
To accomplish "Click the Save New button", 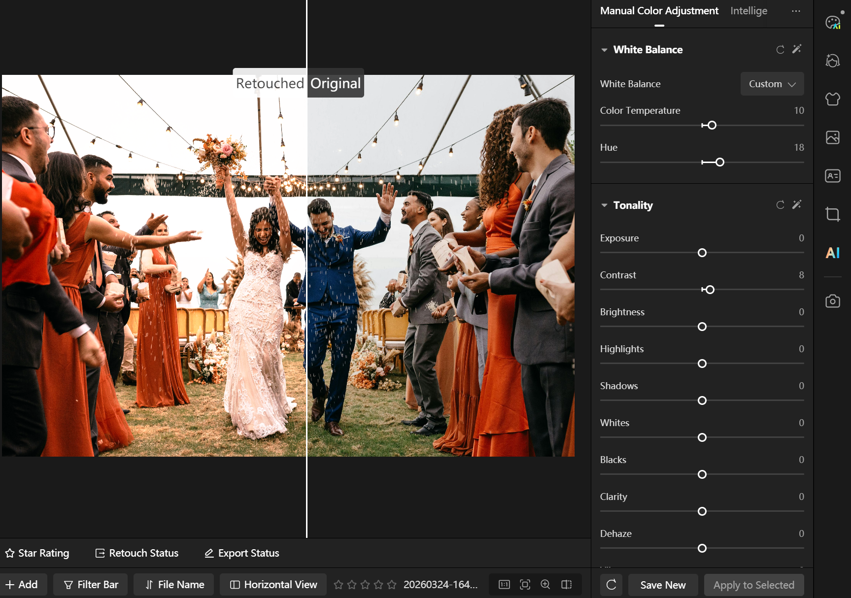I will click(663, 585).
